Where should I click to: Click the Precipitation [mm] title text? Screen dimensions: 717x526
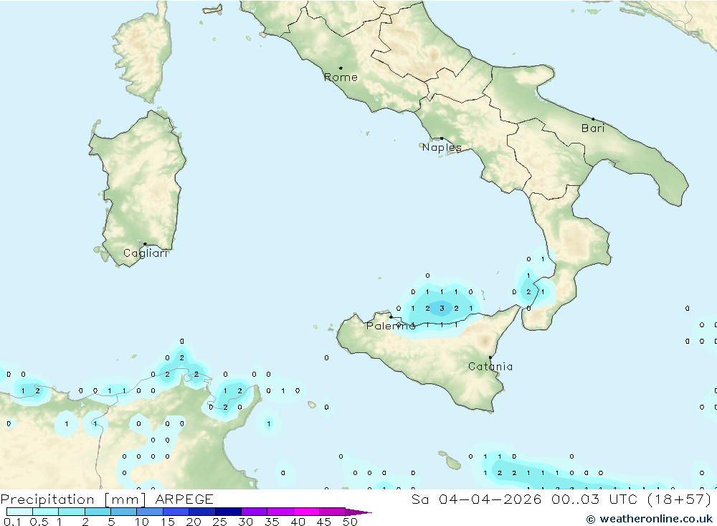click(x=72, y=499)
